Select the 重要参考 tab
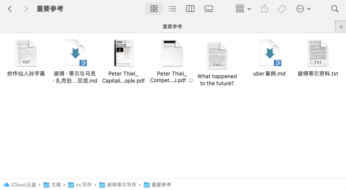The image size is (346, 190). click(x=172, y=27)
